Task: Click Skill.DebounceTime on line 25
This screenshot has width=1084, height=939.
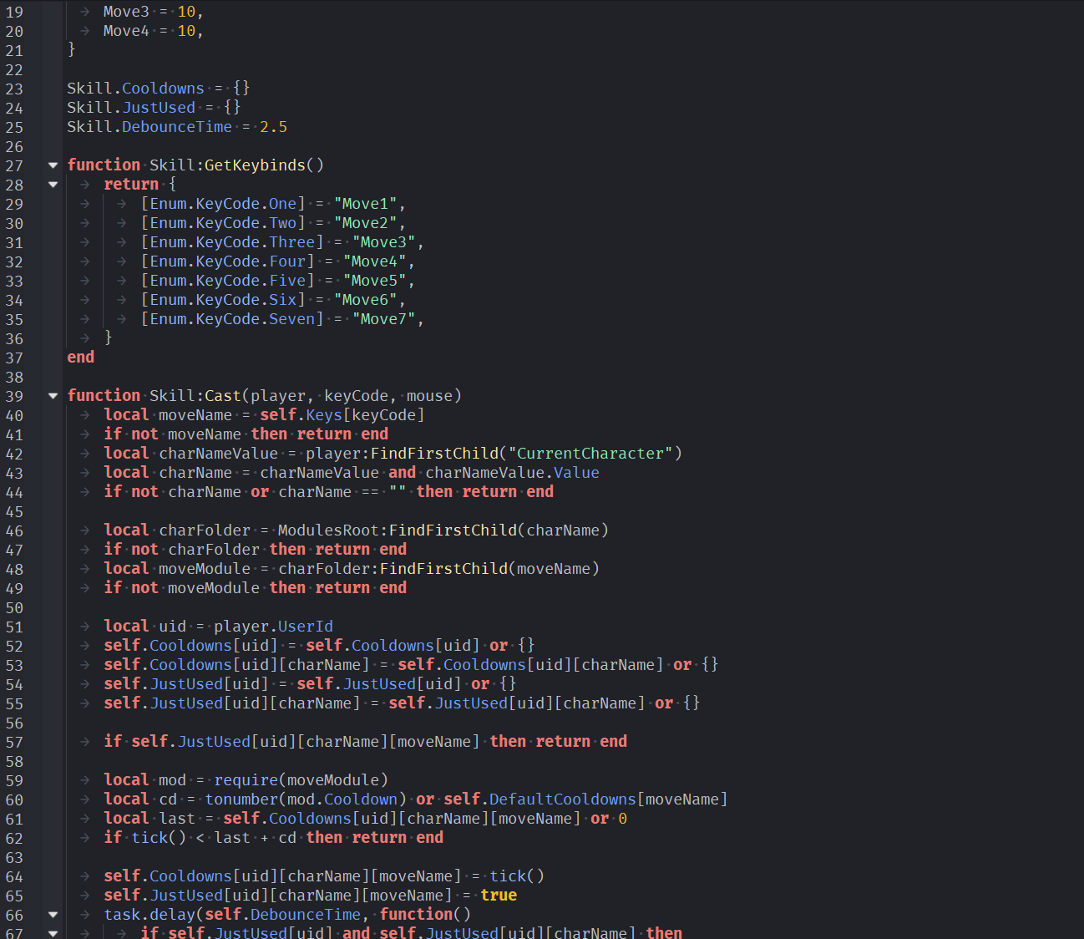Action: click(x=149, y=127)
